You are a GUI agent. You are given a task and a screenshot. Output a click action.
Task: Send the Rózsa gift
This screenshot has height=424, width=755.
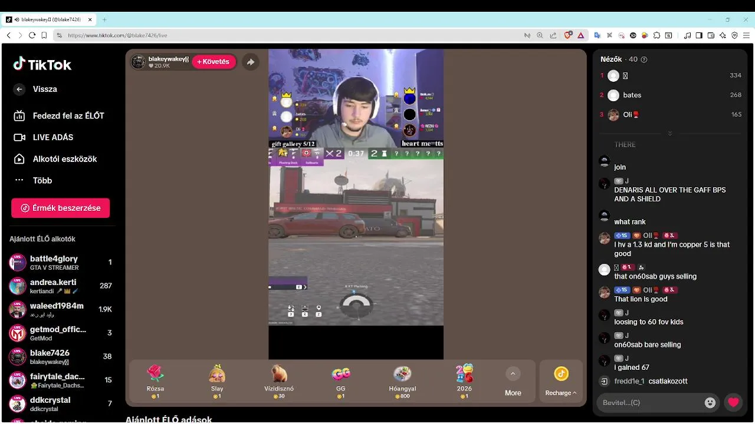(156, 381)
